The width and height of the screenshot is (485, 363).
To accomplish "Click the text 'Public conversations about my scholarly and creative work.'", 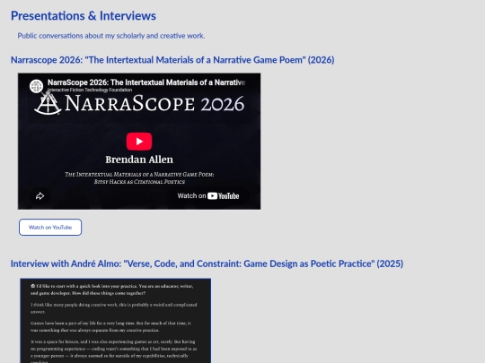I will 111,36.
